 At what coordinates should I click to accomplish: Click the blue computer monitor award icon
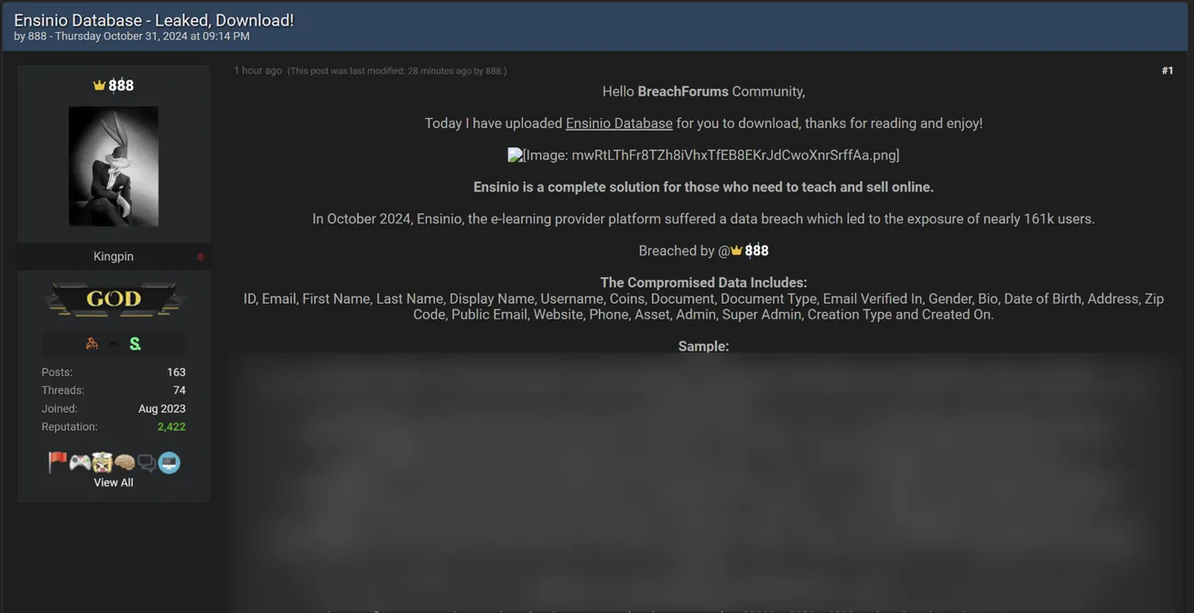pos(169,463)
